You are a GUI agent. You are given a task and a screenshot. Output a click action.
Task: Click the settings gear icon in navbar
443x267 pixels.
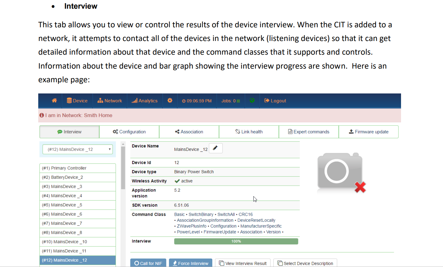pyautogui.click(x=170, y=101)
